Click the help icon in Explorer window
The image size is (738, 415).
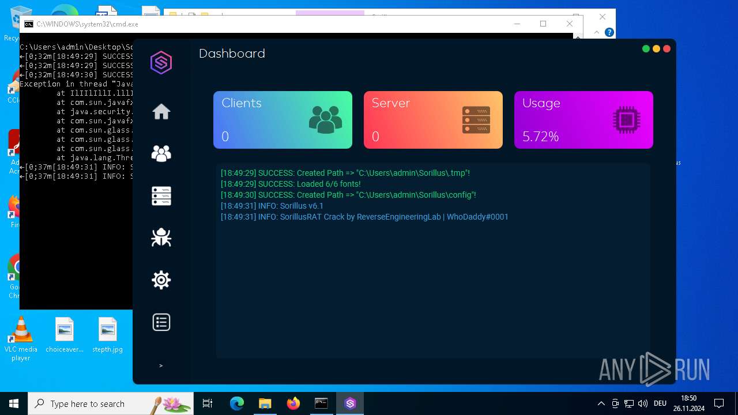coord(609,32)
